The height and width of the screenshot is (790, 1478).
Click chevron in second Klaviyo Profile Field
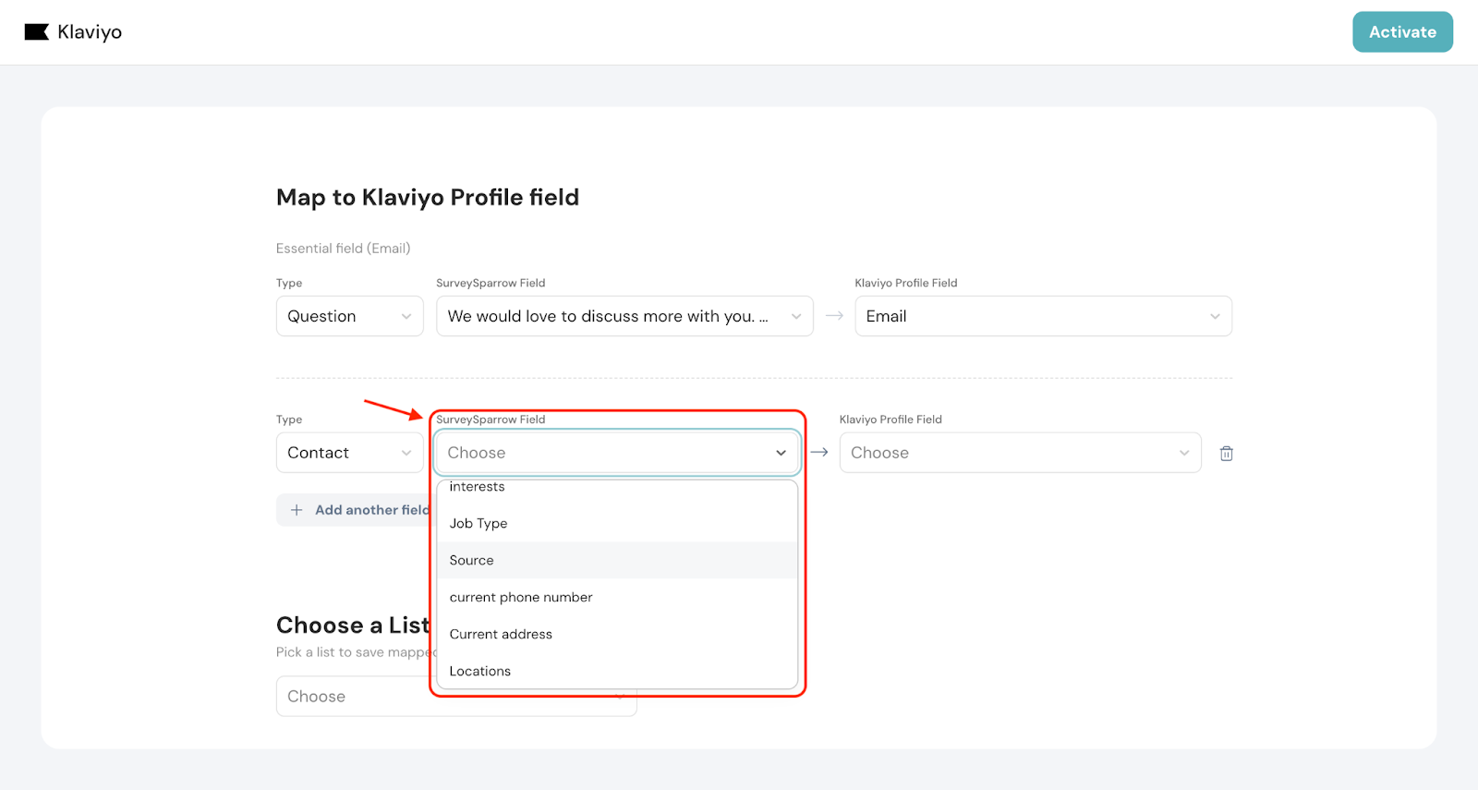1183,453
